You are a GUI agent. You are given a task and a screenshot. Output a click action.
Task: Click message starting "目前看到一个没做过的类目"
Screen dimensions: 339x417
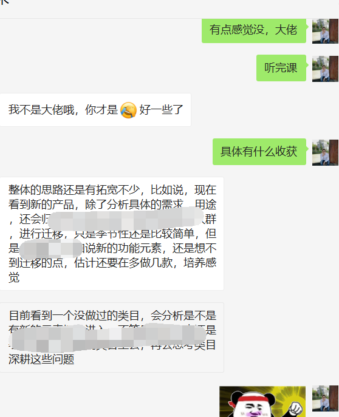click(112, 337)
